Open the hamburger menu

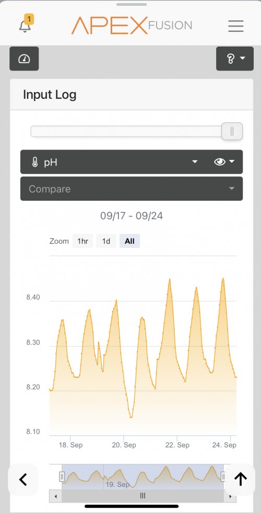[236, 26]
